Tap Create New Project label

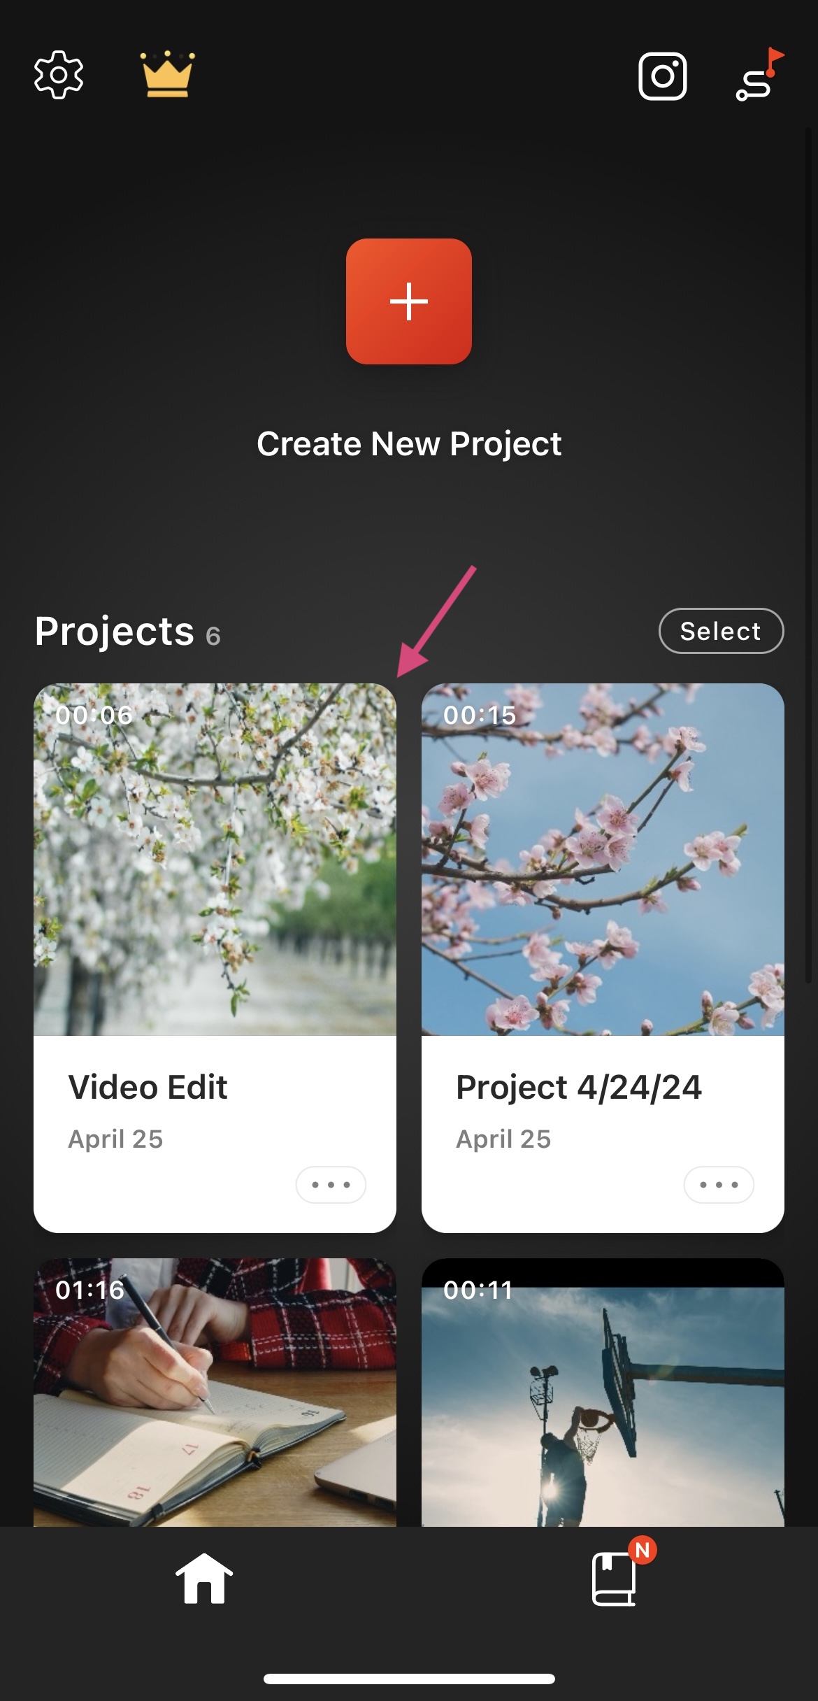tap(409, 443)
